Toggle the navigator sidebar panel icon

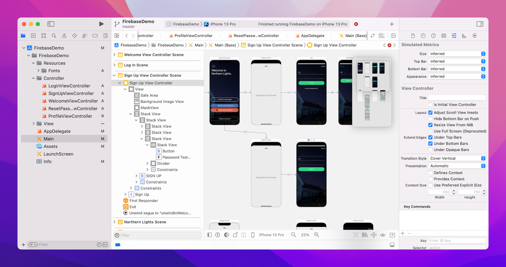click(51, 24)
